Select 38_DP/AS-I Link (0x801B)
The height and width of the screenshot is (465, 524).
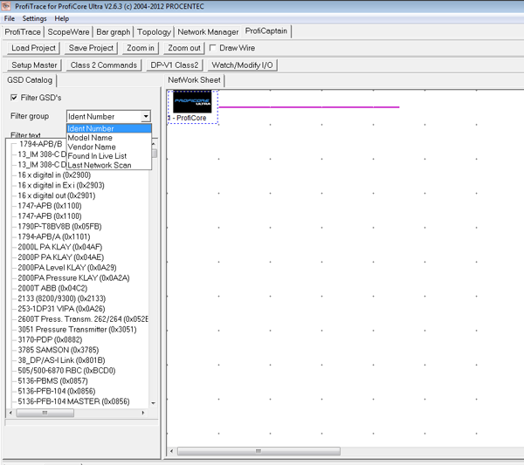tap(61, 360)
